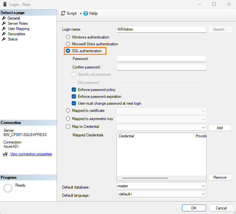The height and width of the screenshot is (214, 236).
Task: Click the server icon in the title bar
Action: point(5,4)
